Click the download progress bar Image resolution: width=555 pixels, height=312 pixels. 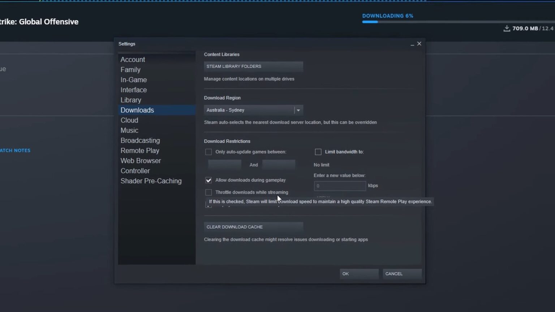coord(397,22)
